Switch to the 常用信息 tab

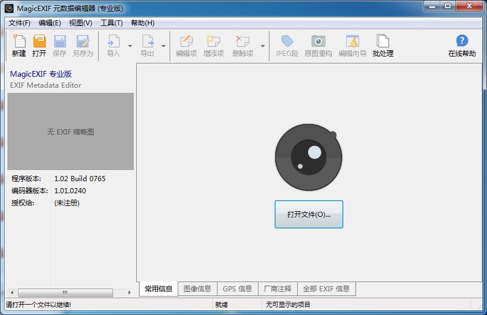click(159, 289)
